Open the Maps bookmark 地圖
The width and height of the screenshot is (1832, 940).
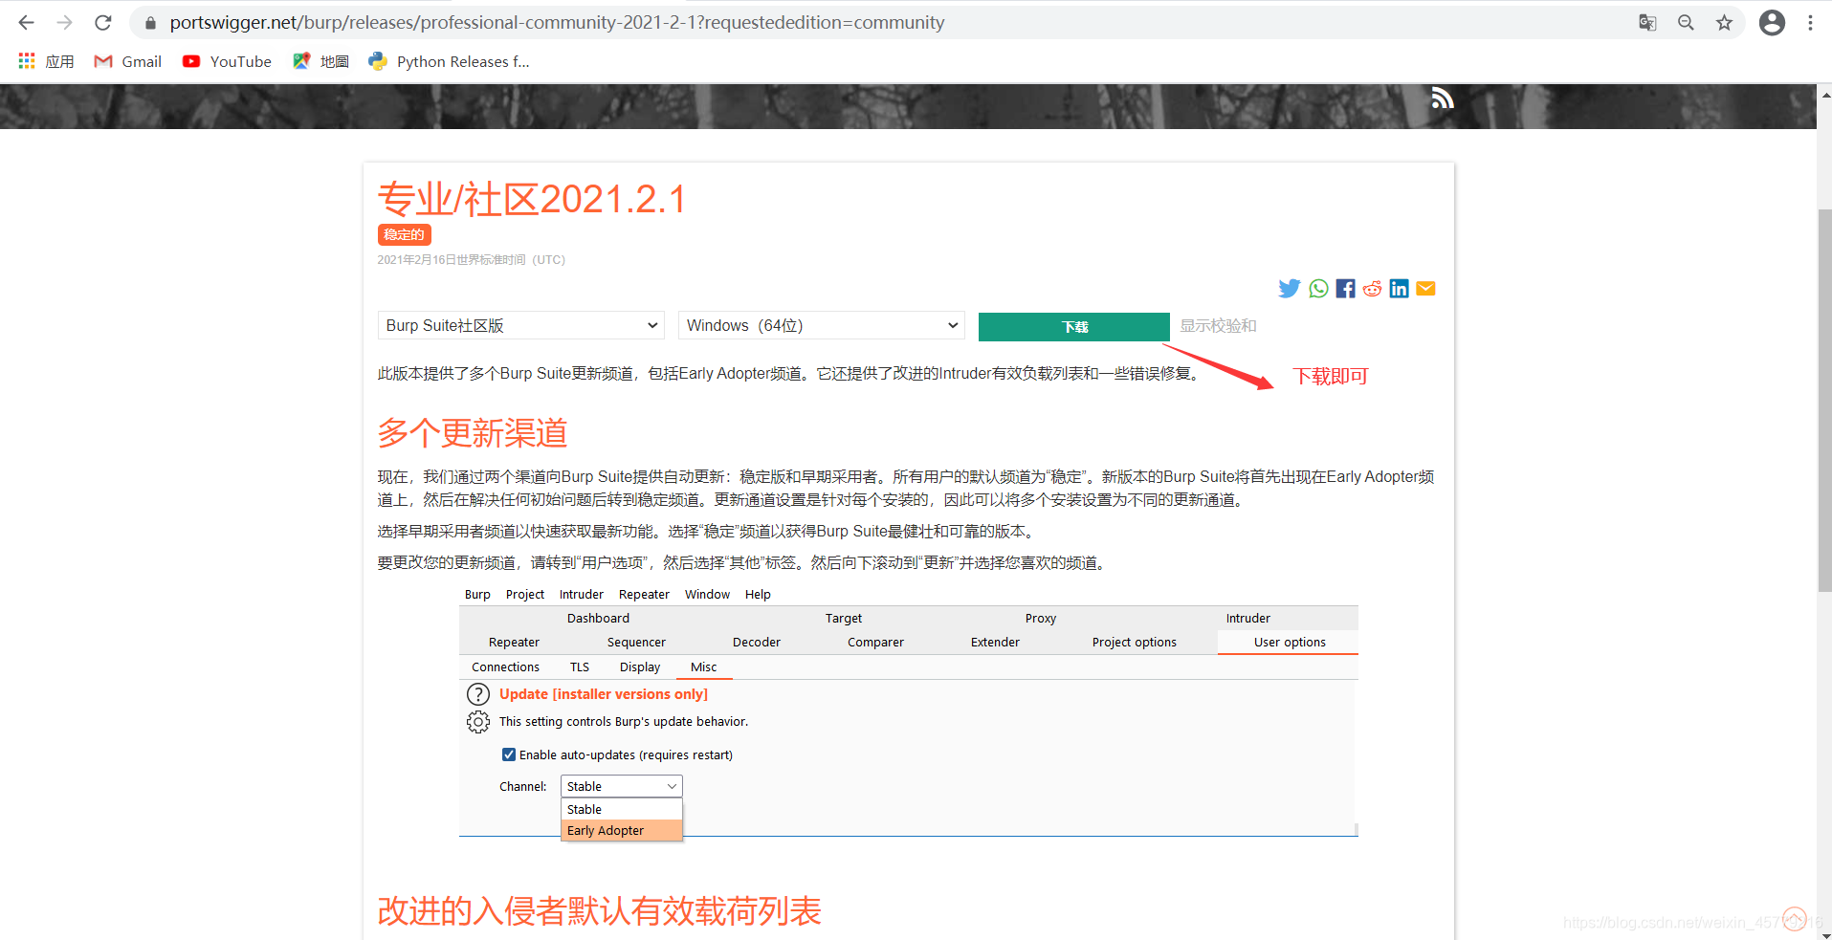coord(320,61)
